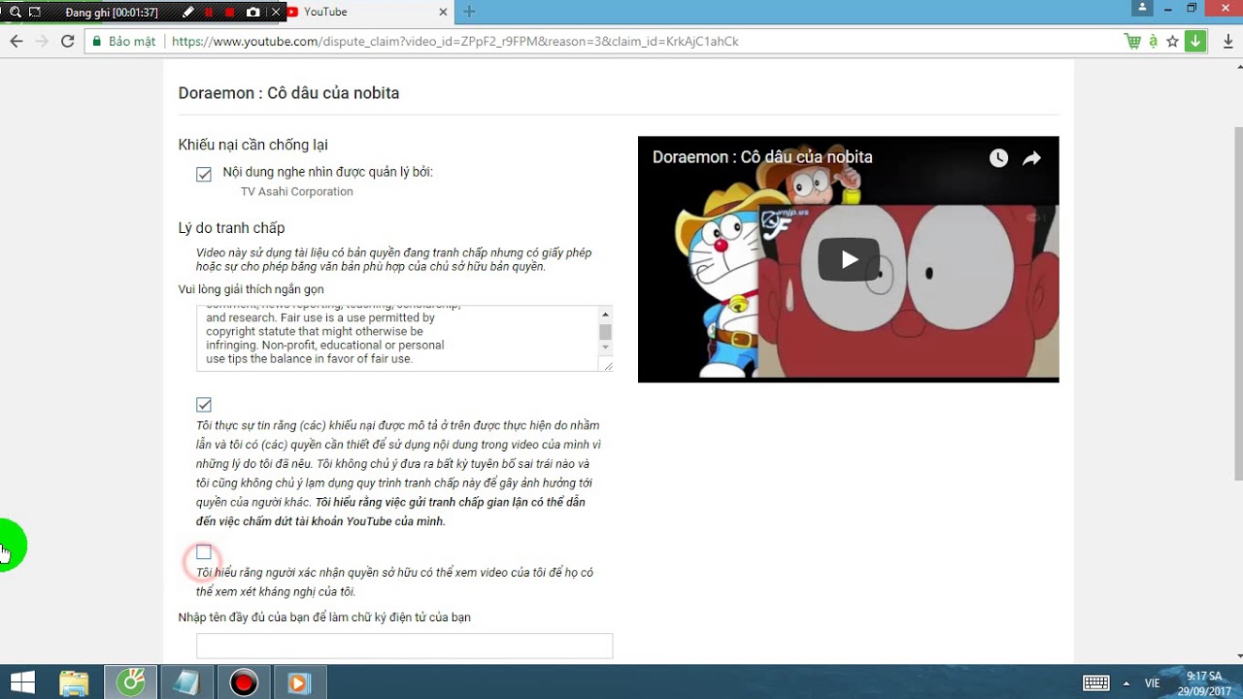Viewport: 1243px width, 699px height.
Task: Open the green shopping cart extension
Action: click(1132, 41)
